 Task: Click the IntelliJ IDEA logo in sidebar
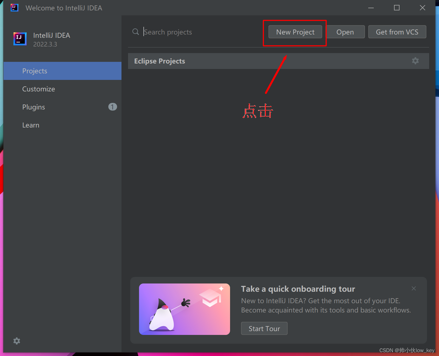(x=20, y=39)
